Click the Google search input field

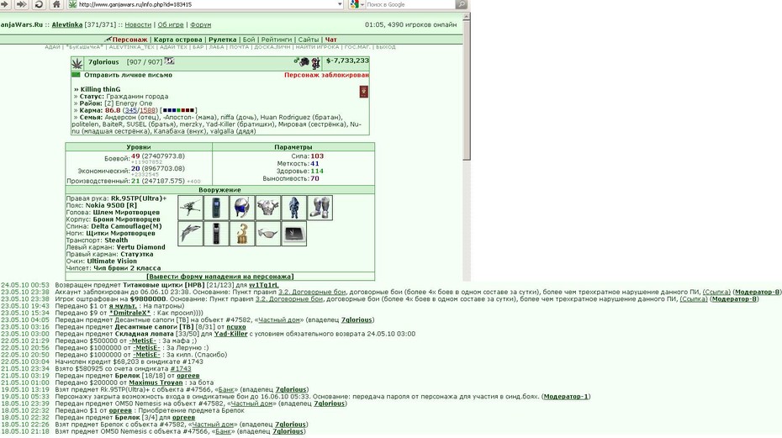click(x=410, y=4)
